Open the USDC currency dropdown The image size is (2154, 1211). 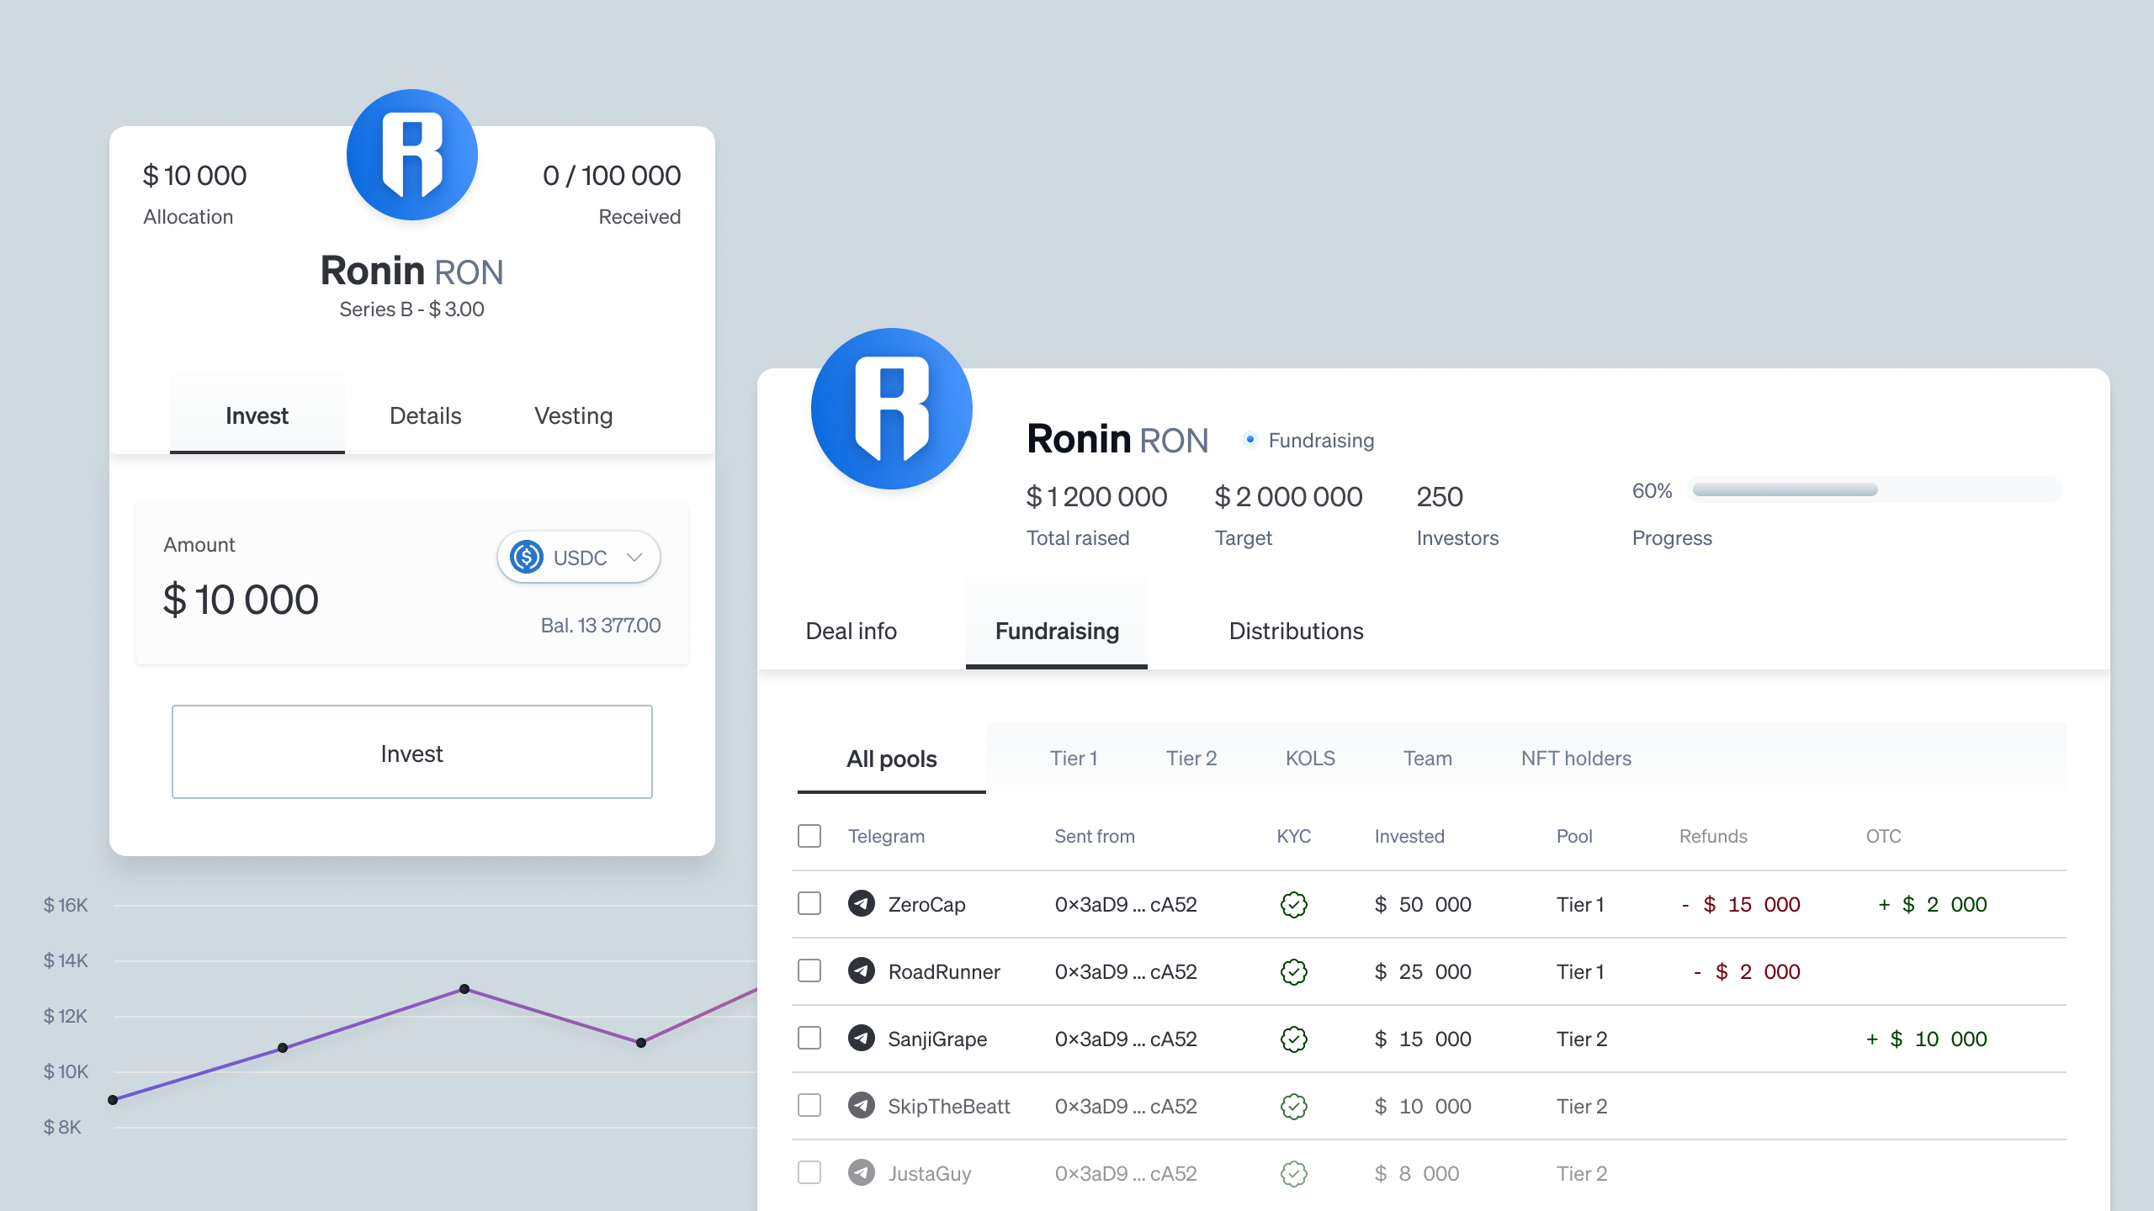coord(579,558)
